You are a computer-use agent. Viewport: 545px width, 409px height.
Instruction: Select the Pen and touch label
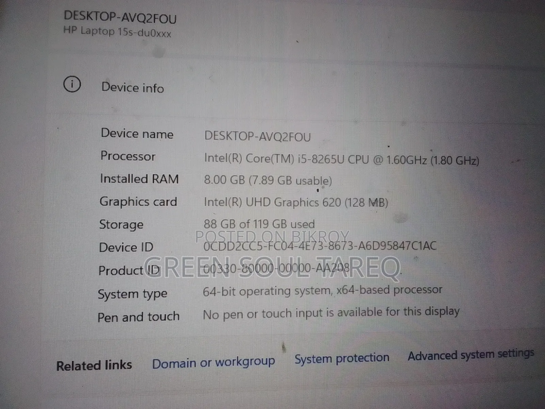point(139,317)
